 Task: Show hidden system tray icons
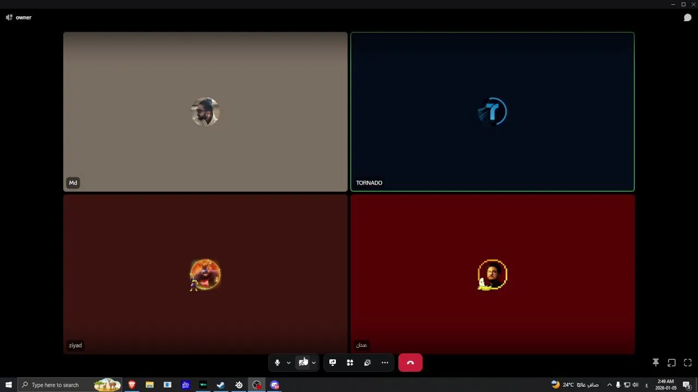tap(609, 385)
